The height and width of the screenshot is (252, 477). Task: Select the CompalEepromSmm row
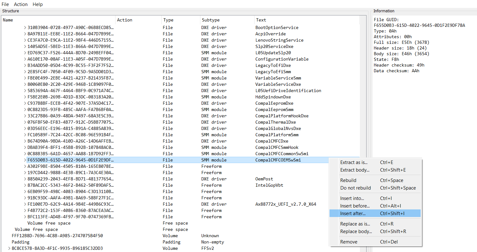tap(180, 109)
